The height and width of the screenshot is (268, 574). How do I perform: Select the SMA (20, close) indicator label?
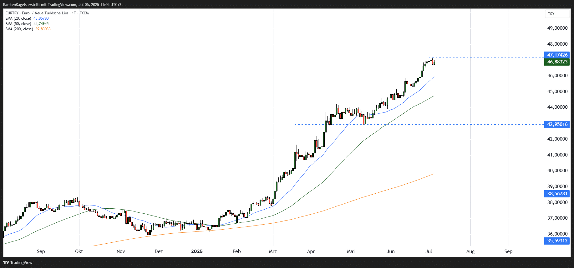18,18
